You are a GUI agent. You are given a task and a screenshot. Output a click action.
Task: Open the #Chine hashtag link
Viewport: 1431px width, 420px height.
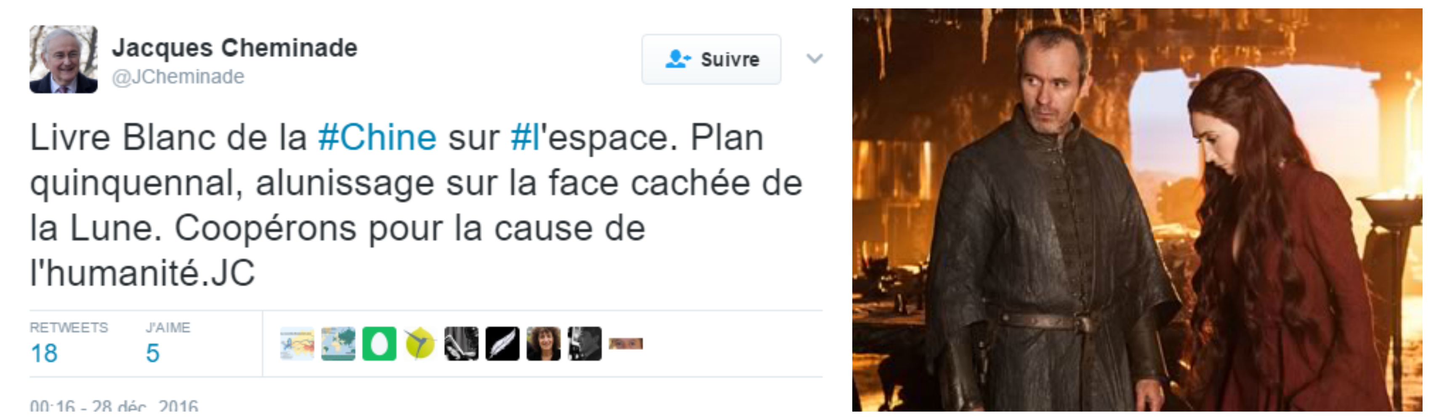click(377, 137)
